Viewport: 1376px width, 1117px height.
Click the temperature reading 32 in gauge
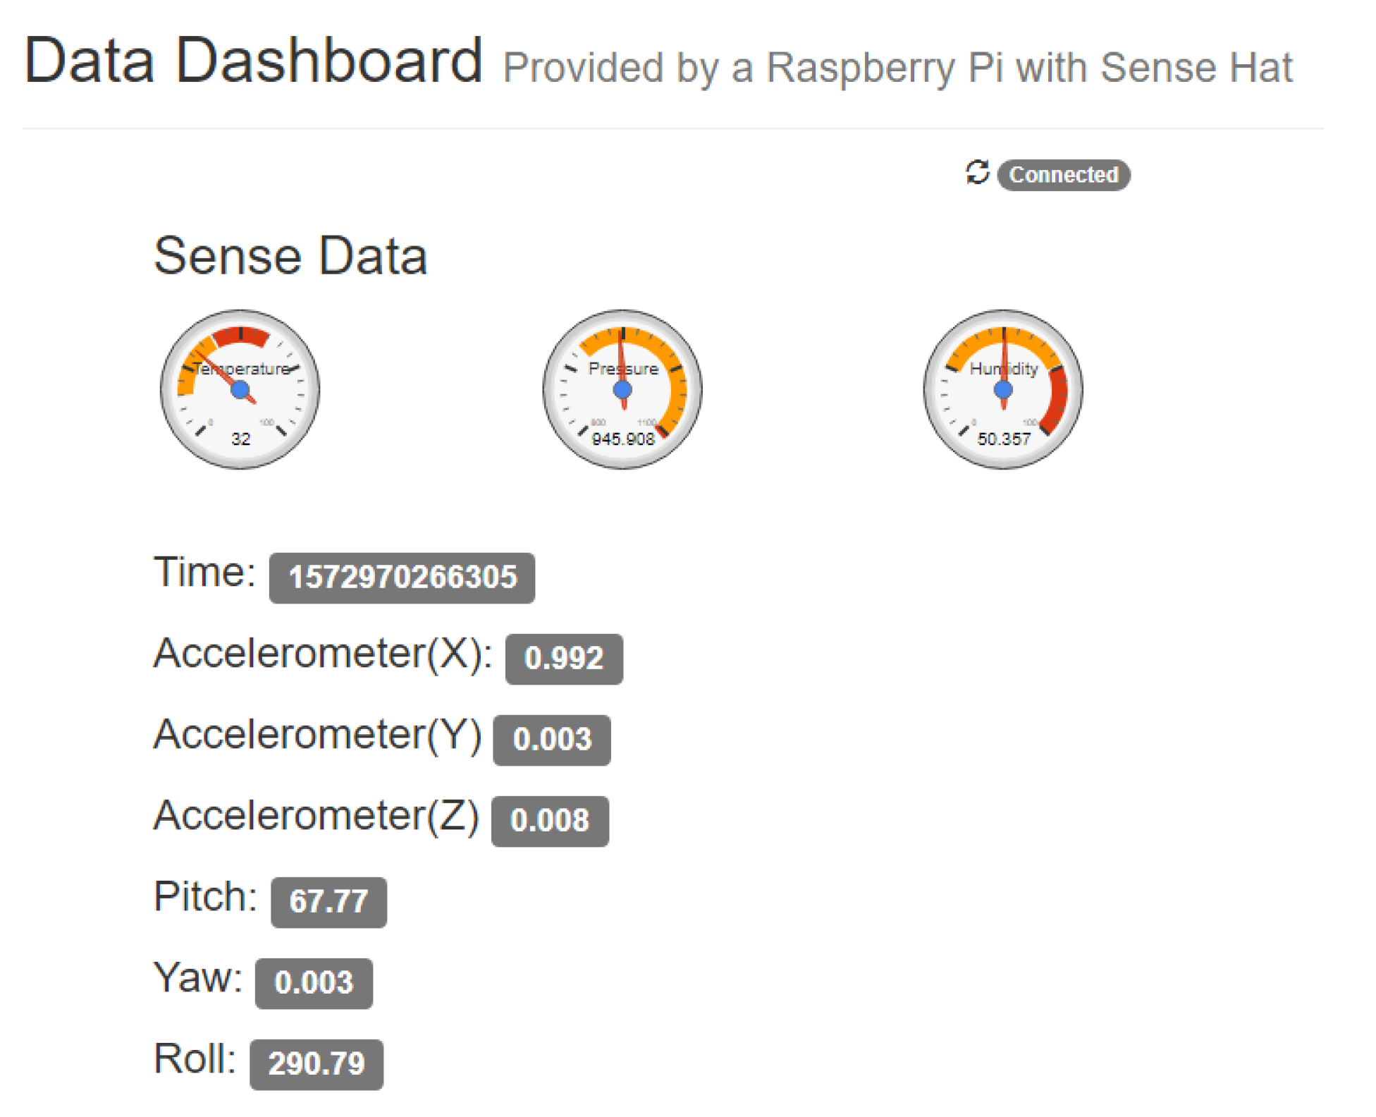pos(241,439)
